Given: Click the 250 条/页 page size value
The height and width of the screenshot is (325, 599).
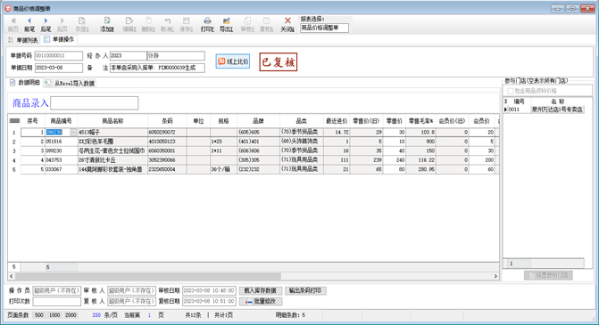Looking at the screenshot, I should coord(96,315).
